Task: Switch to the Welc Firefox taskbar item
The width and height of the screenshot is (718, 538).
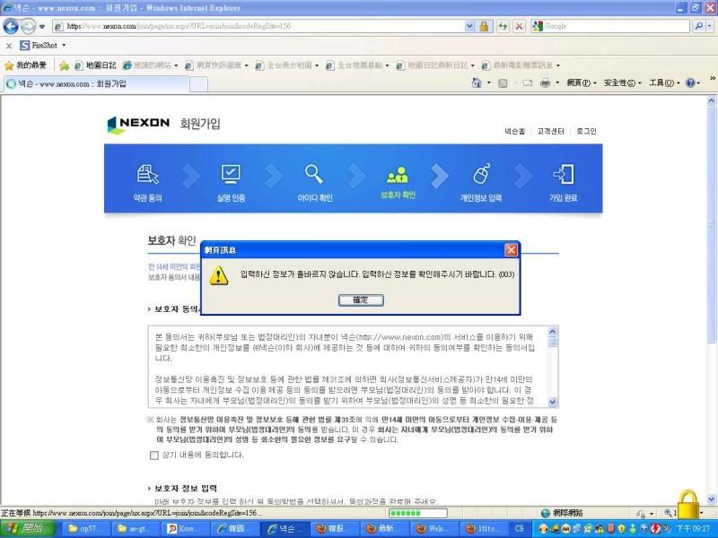Action: (433, 529)
